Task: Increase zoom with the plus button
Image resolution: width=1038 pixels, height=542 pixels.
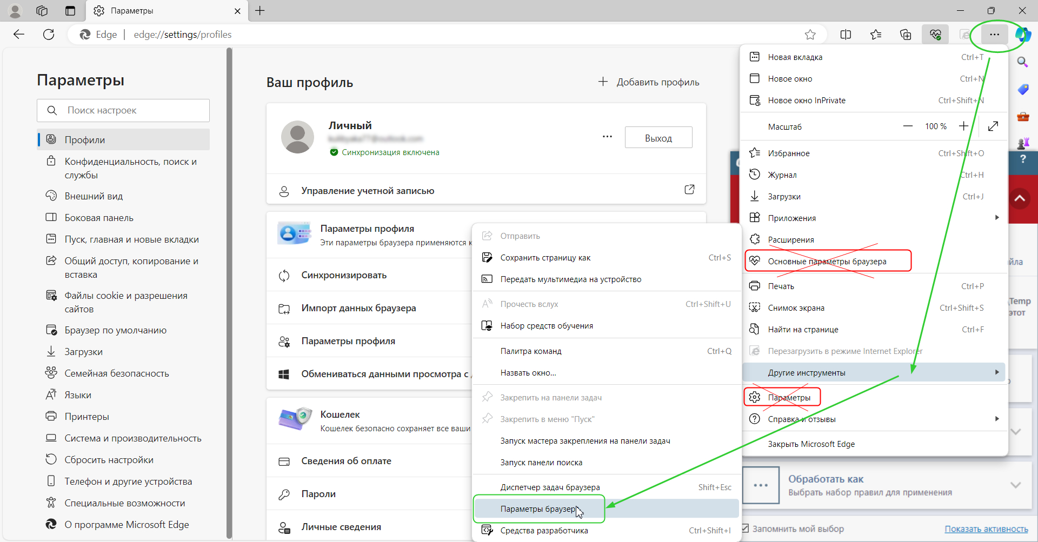Action: click(x=963, y=126)
